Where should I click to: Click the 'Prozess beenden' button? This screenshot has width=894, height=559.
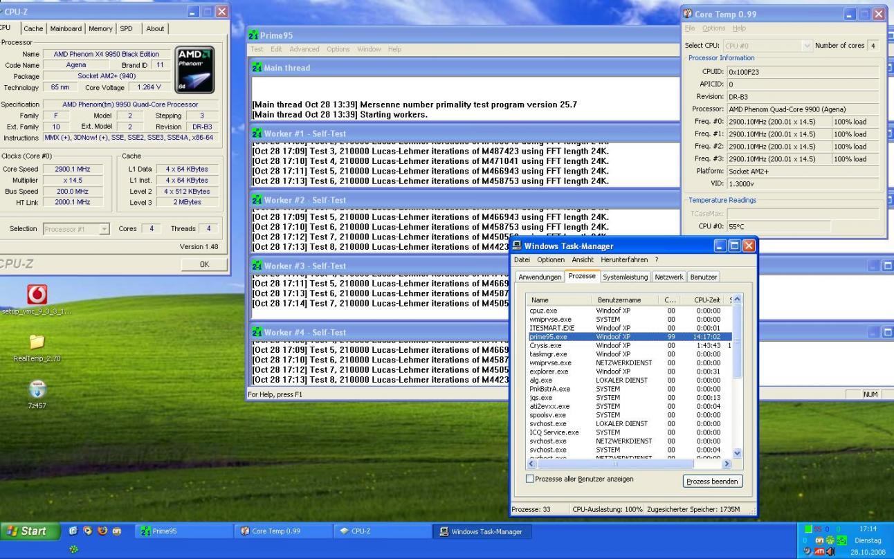pos(713,481)
